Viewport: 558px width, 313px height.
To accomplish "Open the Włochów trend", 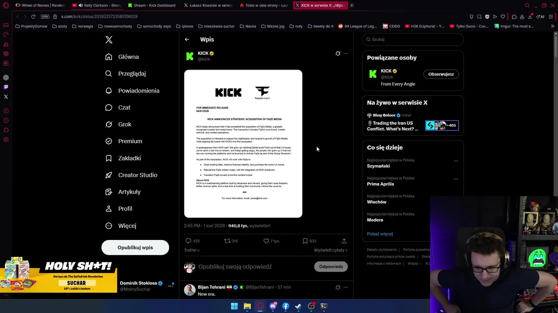I will [x=377, y=202].
